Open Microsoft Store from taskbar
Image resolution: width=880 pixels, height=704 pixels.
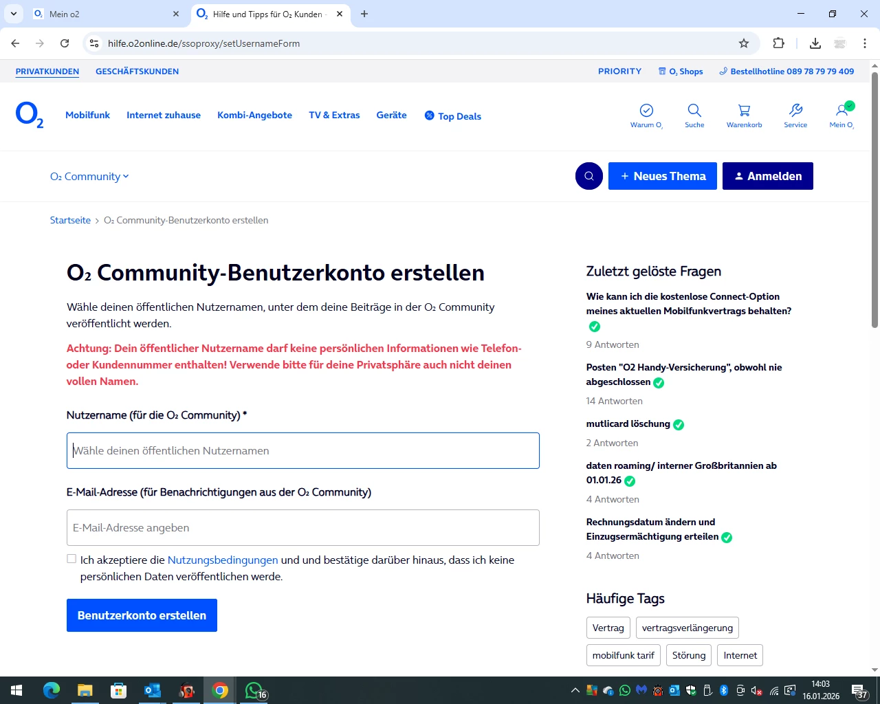tap(119, 690)
